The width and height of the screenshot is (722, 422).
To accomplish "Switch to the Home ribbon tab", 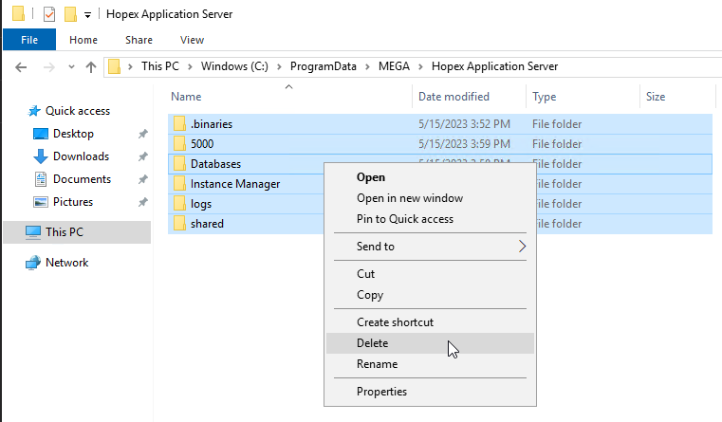I will point(83,40).
